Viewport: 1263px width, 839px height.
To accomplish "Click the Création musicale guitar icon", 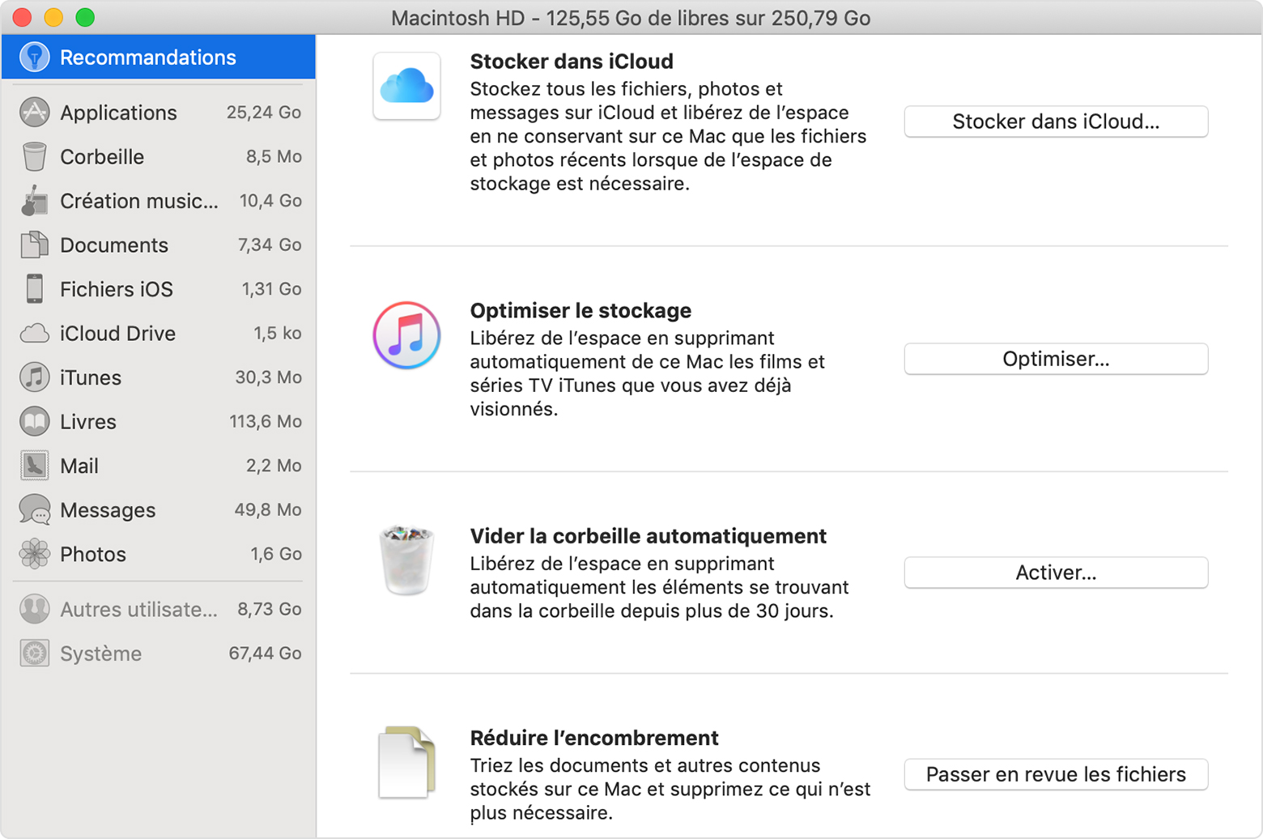I will (x=34, y=201).
